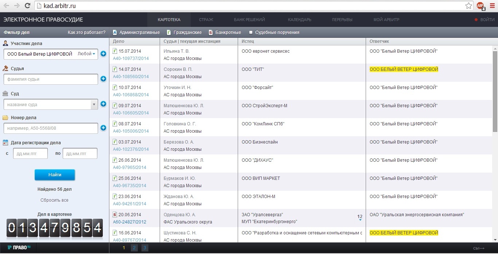
Task: Click the browser forward arrow
Action: click(17, 6)
